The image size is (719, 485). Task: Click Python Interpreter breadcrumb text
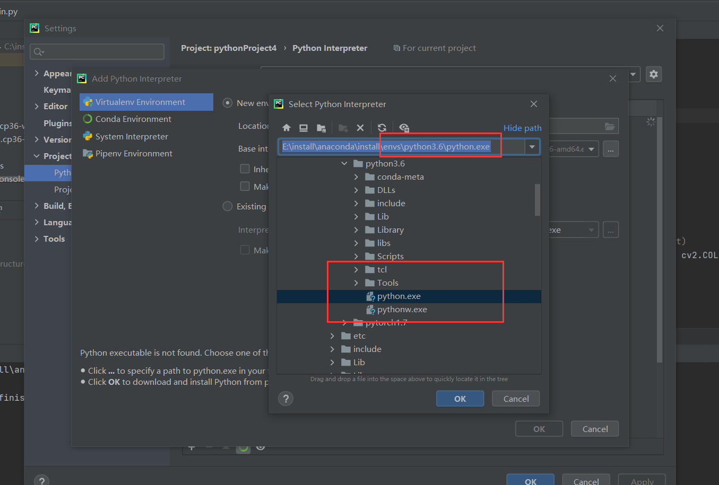click(330, 48)
